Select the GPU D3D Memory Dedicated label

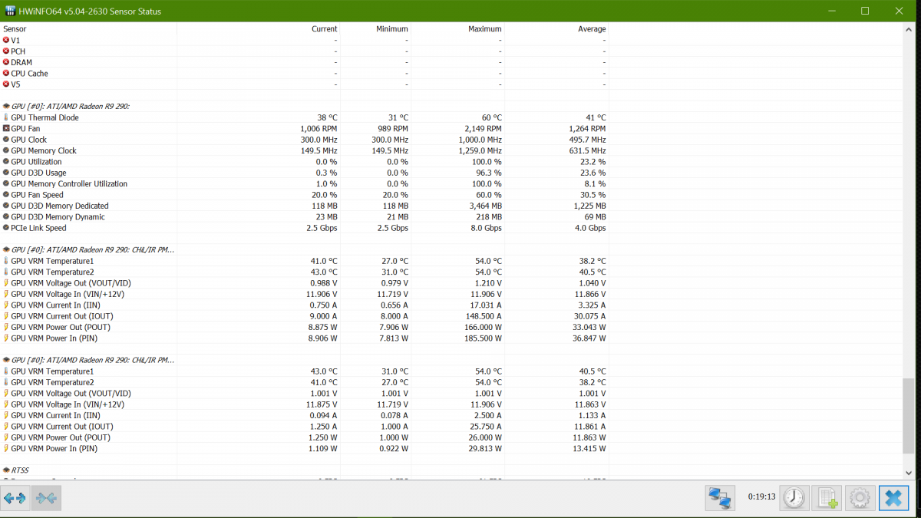pyautogui.click(x=60, y=206)
